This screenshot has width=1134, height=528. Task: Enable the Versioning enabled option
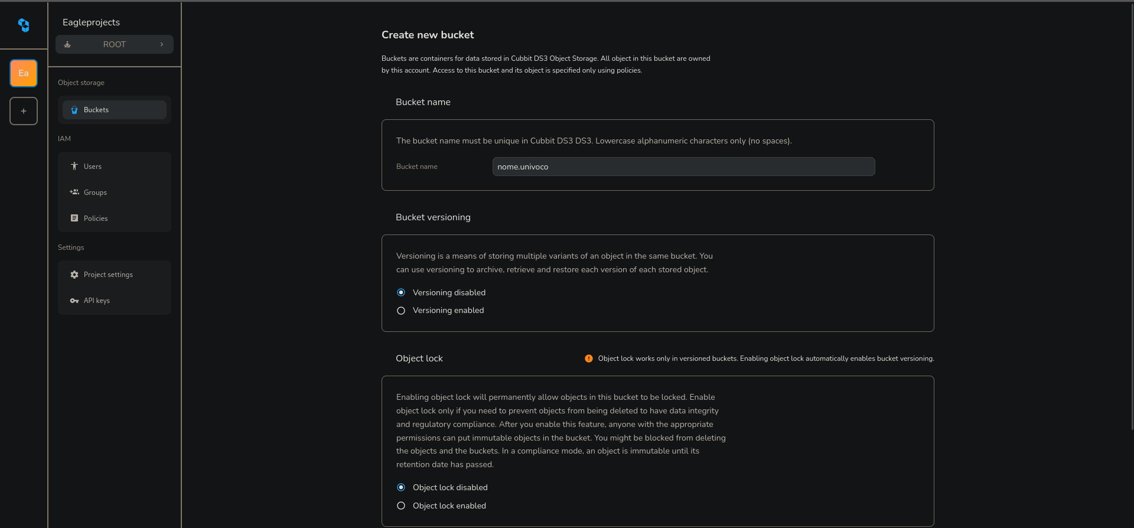[401, 311]
